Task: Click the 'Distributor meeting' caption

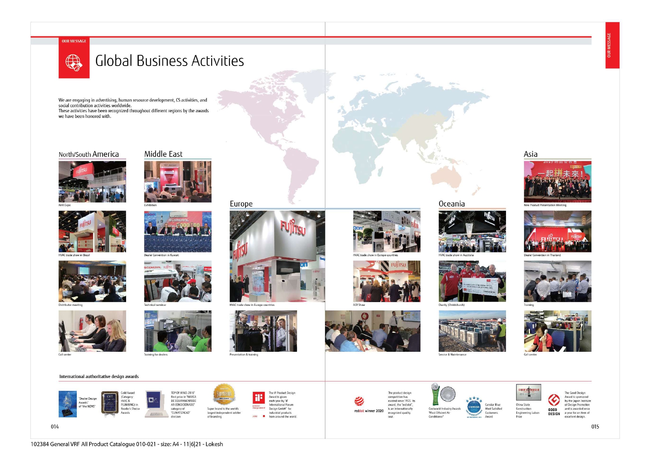Action: pos(70,305)
